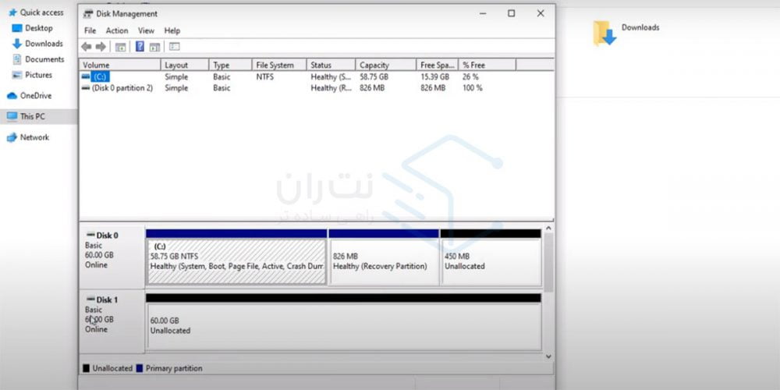Open the Downloads folder icon in Explorer
Viewport: 780px width, 390px height.
(604, 33)
